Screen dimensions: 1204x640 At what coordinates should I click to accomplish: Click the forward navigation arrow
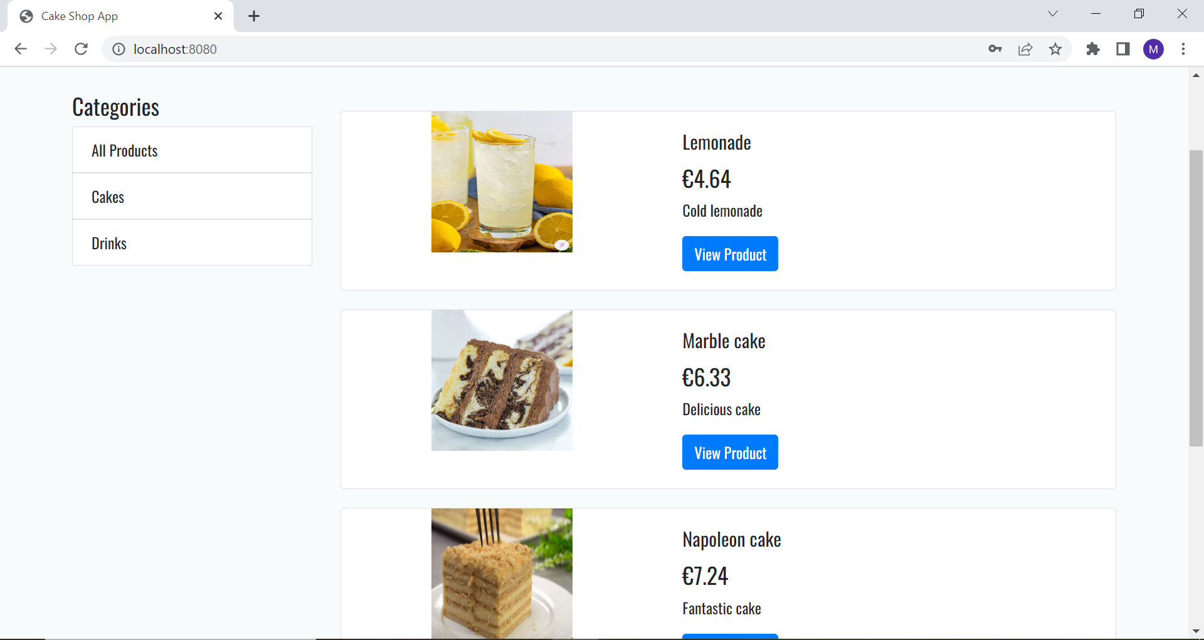[51, 49]
